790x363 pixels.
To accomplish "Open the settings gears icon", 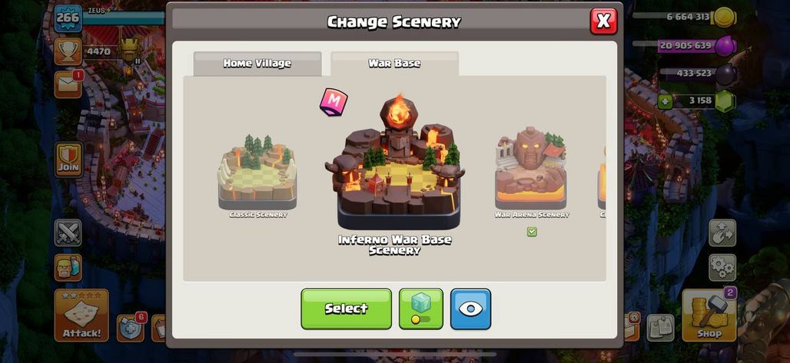I will pos(722,267).
